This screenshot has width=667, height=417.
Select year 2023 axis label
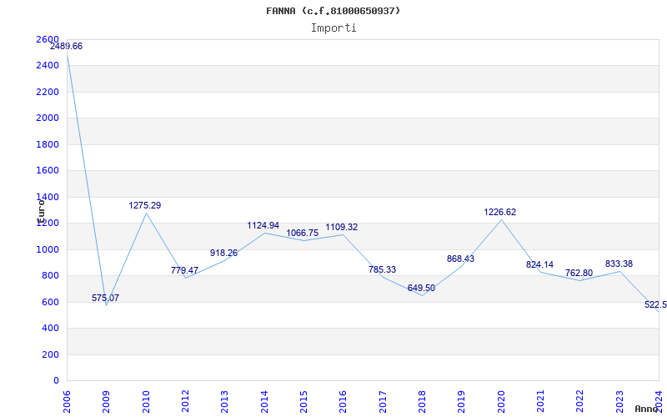pyautogui.click(x=619, y=399)
